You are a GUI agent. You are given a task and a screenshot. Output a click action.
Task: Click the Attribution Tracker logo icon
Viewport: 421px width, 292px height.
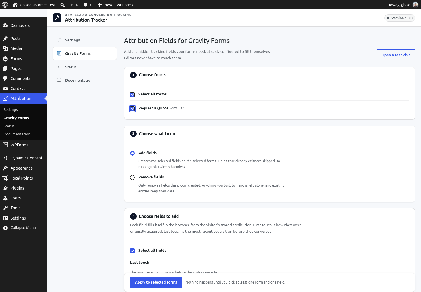click(x=57, y=18)
